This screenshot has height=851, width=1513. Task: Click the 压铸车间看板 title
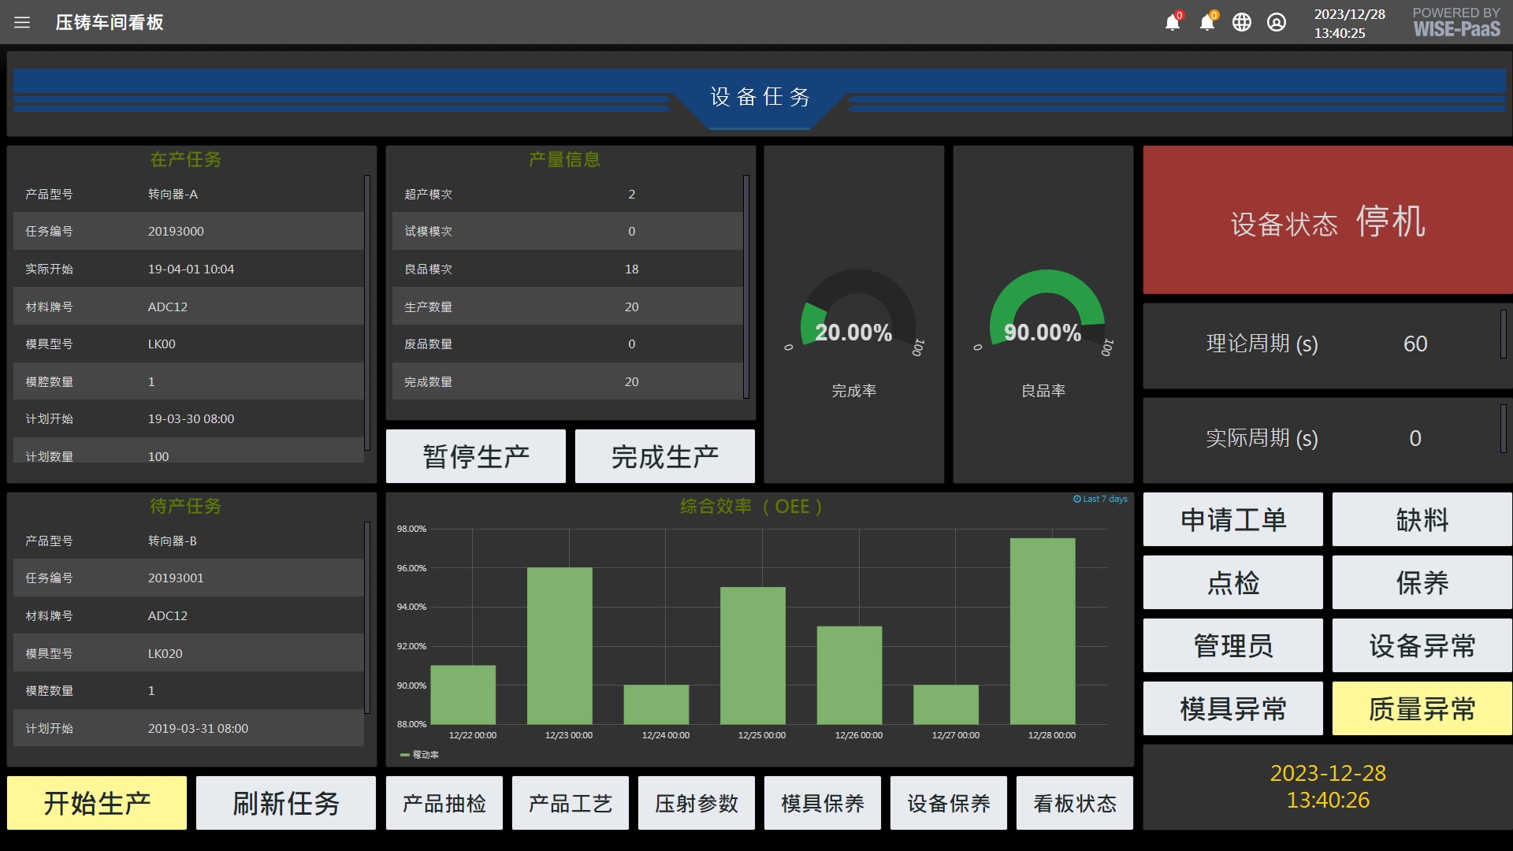pos(110,22)
